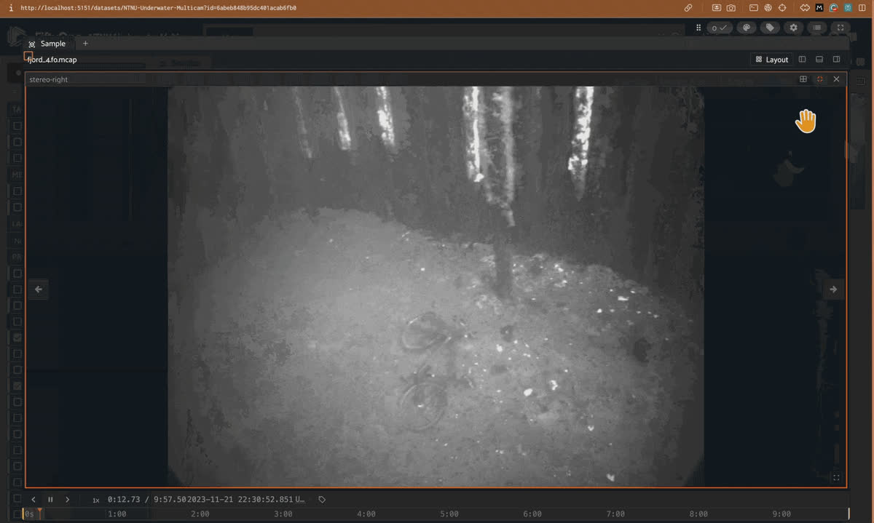Click the 0:12.73 current time readout
Image resolution: width=874 pixels, height=523 pixels.
[x=124, y=500]
